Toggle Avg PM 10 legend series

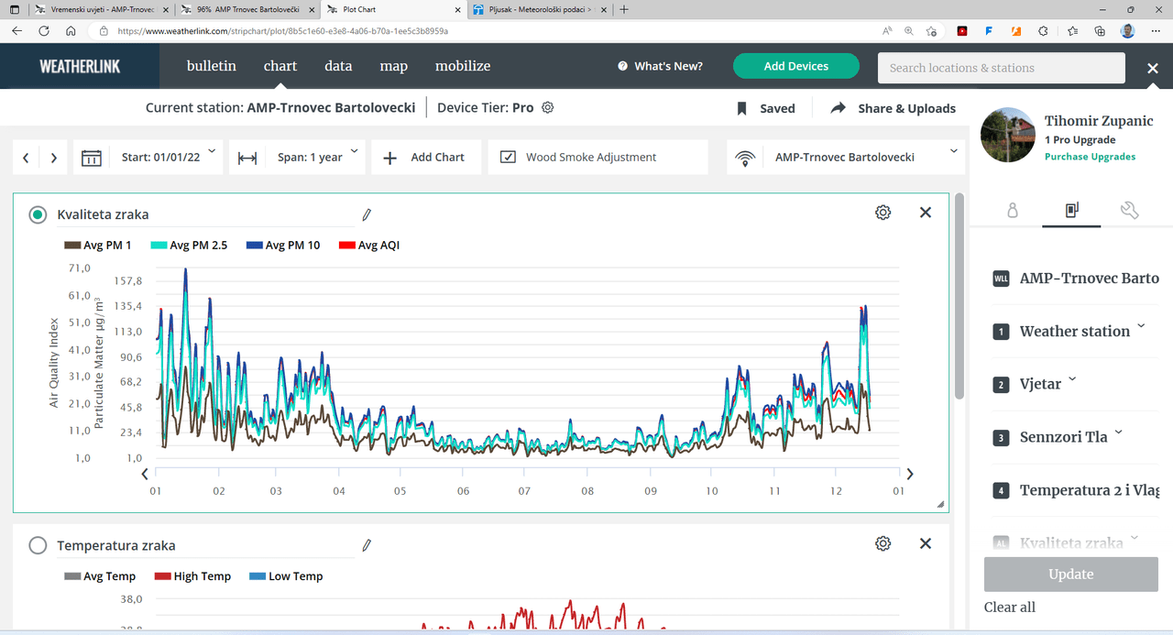point(283,245)
